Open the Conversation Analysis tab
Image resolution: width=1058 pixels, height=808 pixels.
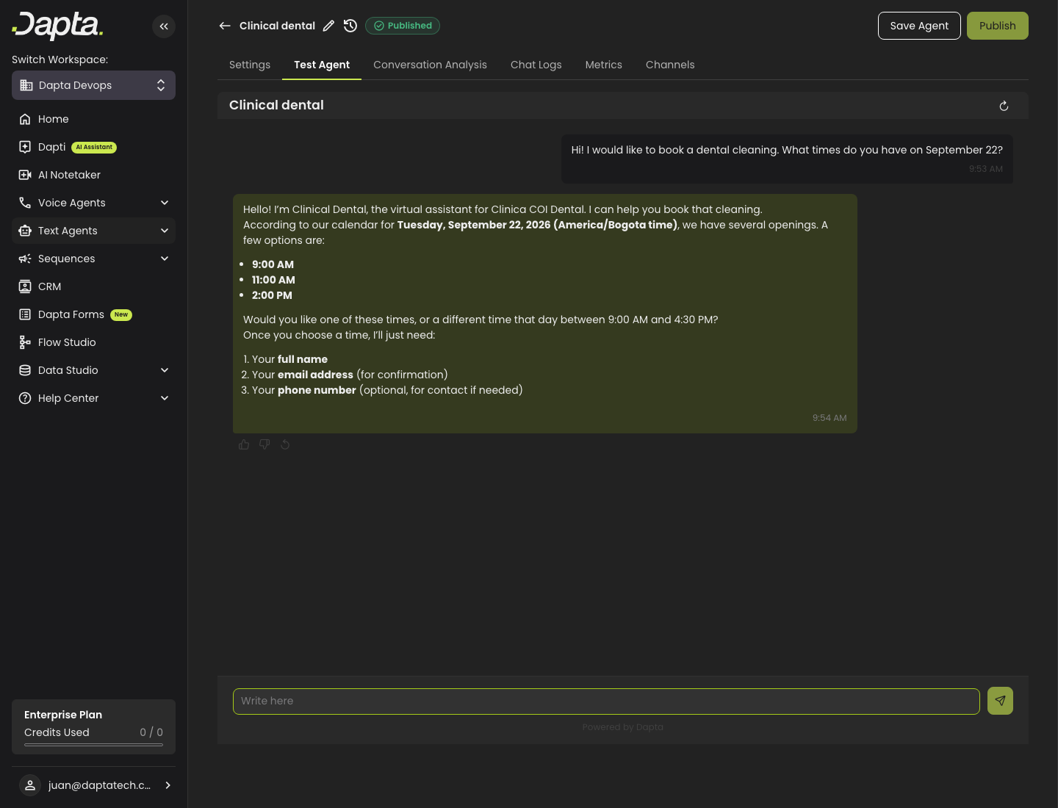tap(430, 65)
